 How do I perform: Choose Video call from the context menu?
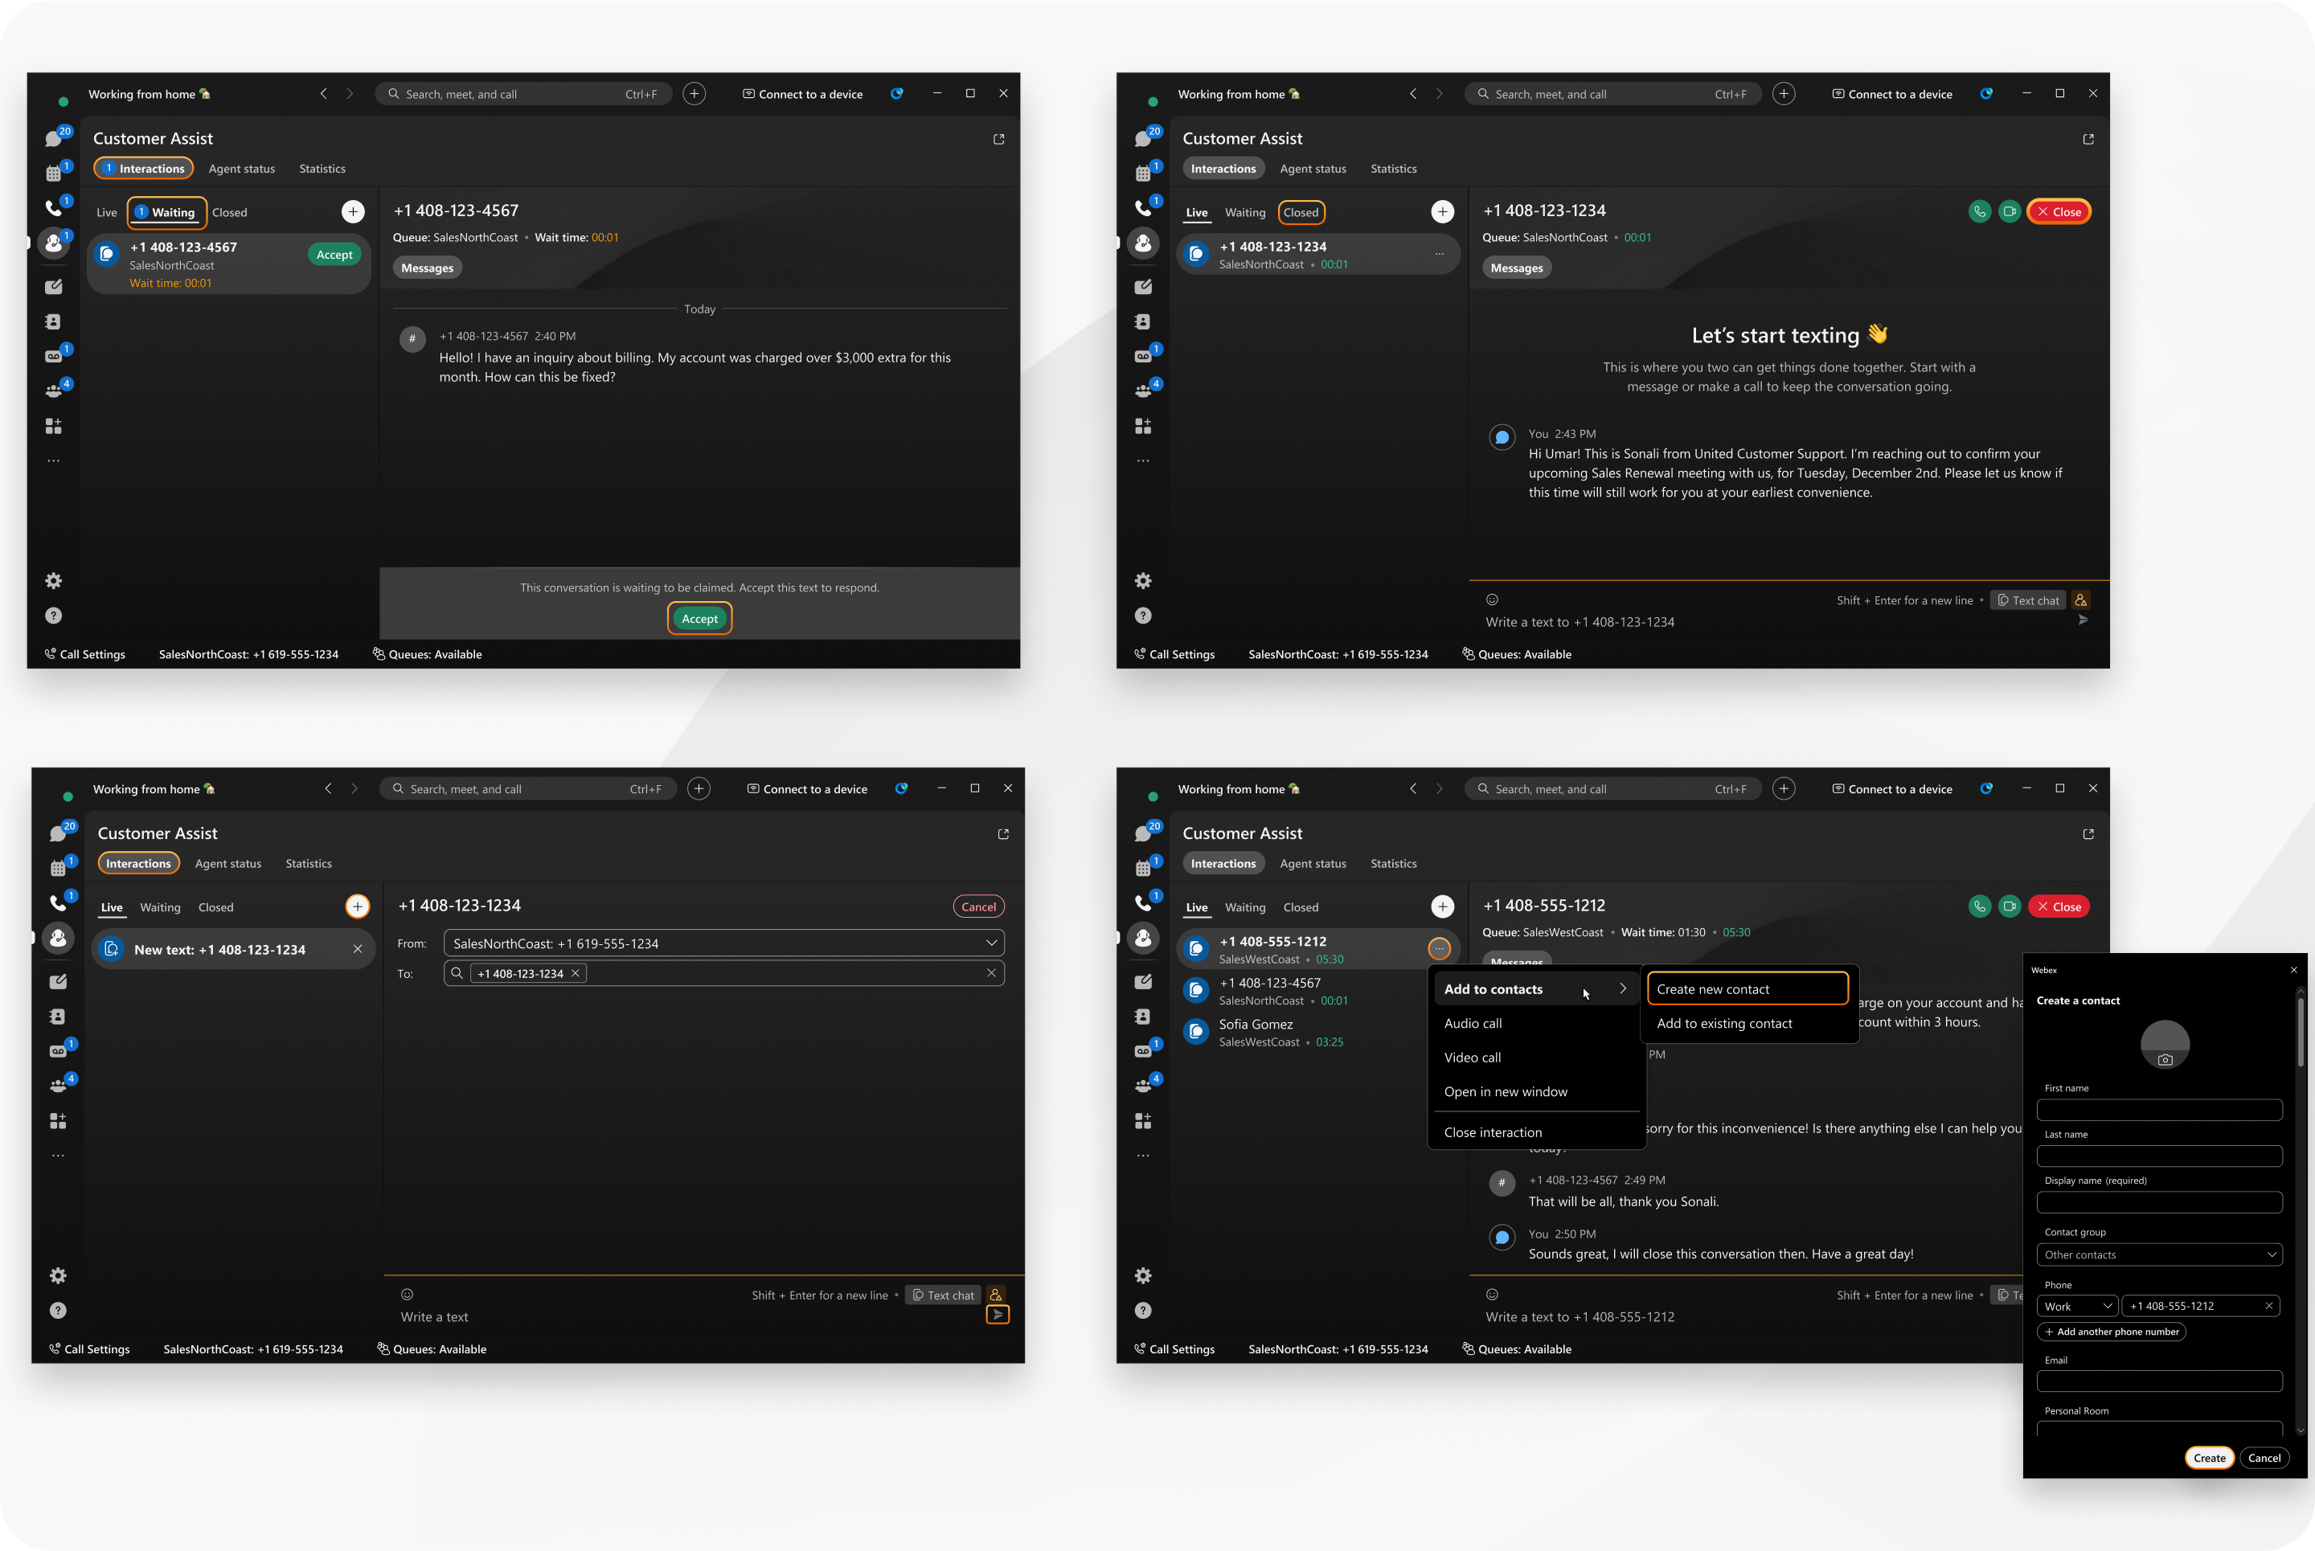point(1536,1058)
